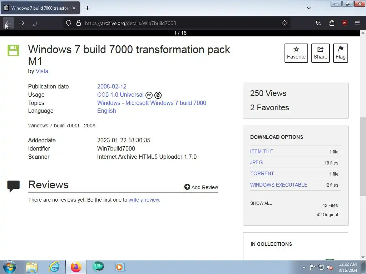
Task: Open the CC0 1.0 Universal license link
Action: point(120,95)
